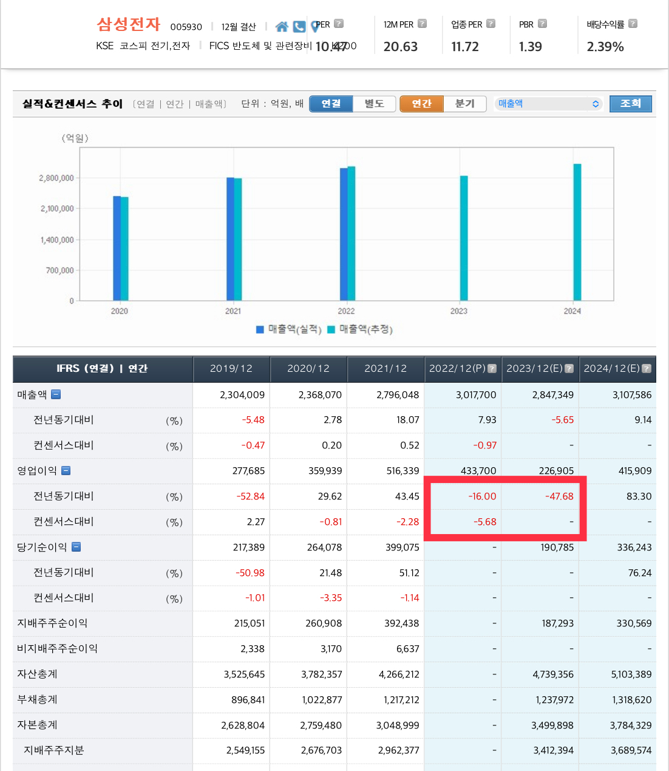Open the 매출액 chart item dropdown
Screen dimensions: 669x771
coord(549,104)
